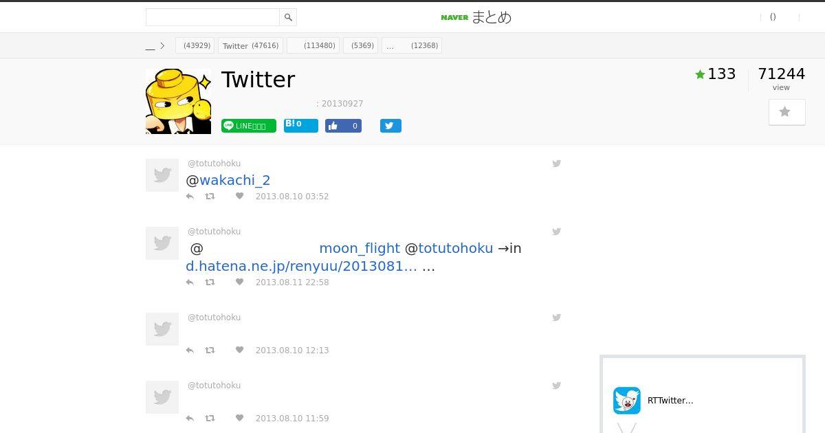This screenshot has height=433, width=825.
Task: Reply to the 2013.08.10 11:59 tweet
Action: (x=190, y=419)
